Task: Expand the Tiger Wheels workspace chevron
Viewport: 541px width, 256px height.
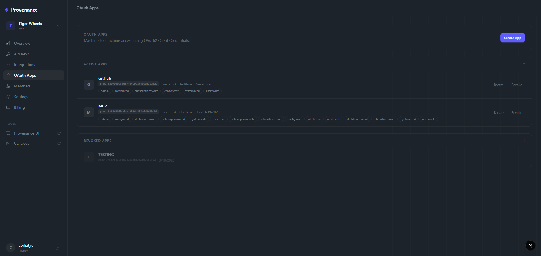Action: 59,26
